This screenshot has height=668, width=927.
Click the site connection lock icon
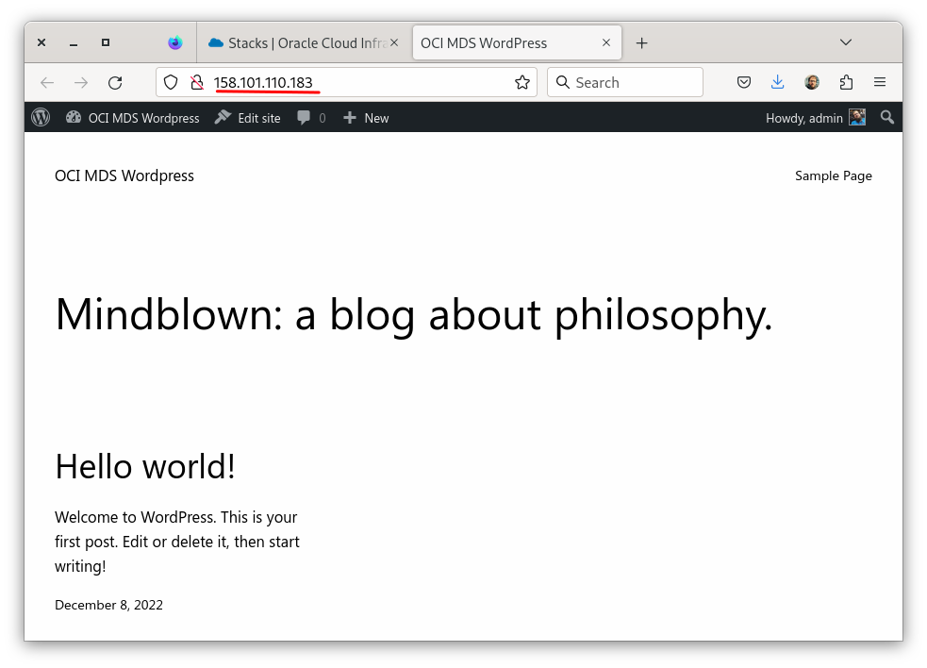[x=196, y=82]
